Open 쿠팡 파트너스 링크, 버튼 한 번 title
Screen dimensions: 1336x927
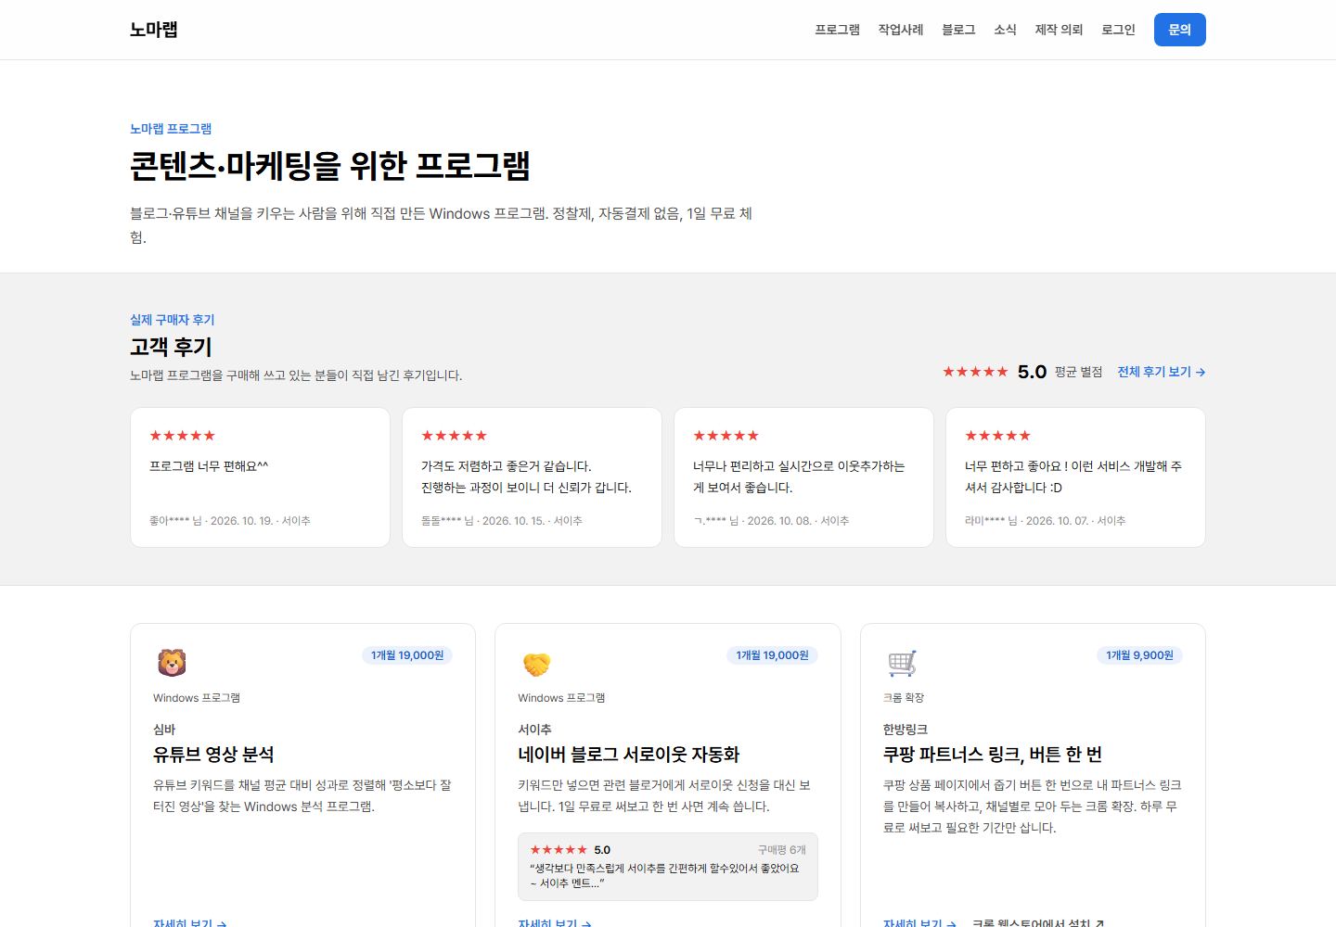click(x=993, y=755)
